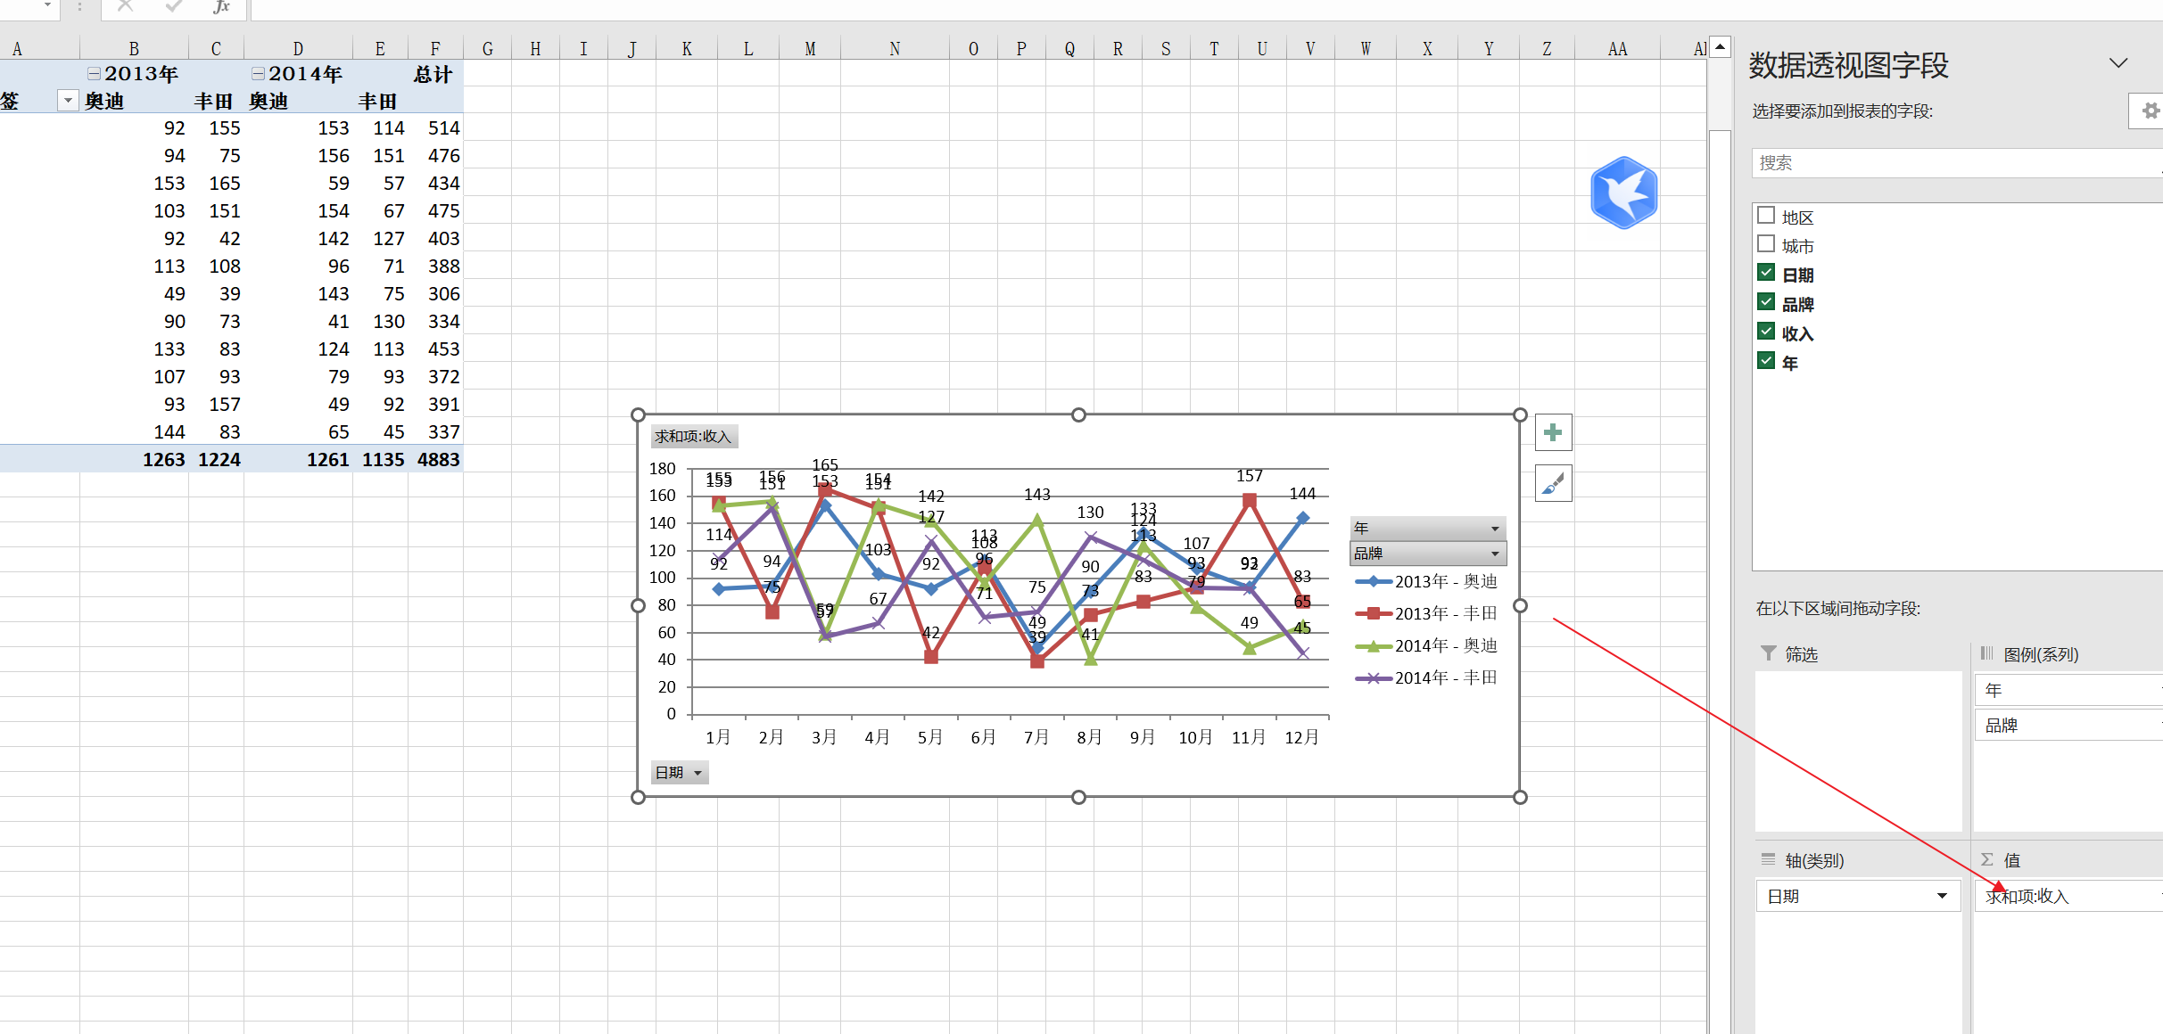Uncheck the 品牌 field checkbox
2163x1034 pixels.
click(x=1766, y=302)
